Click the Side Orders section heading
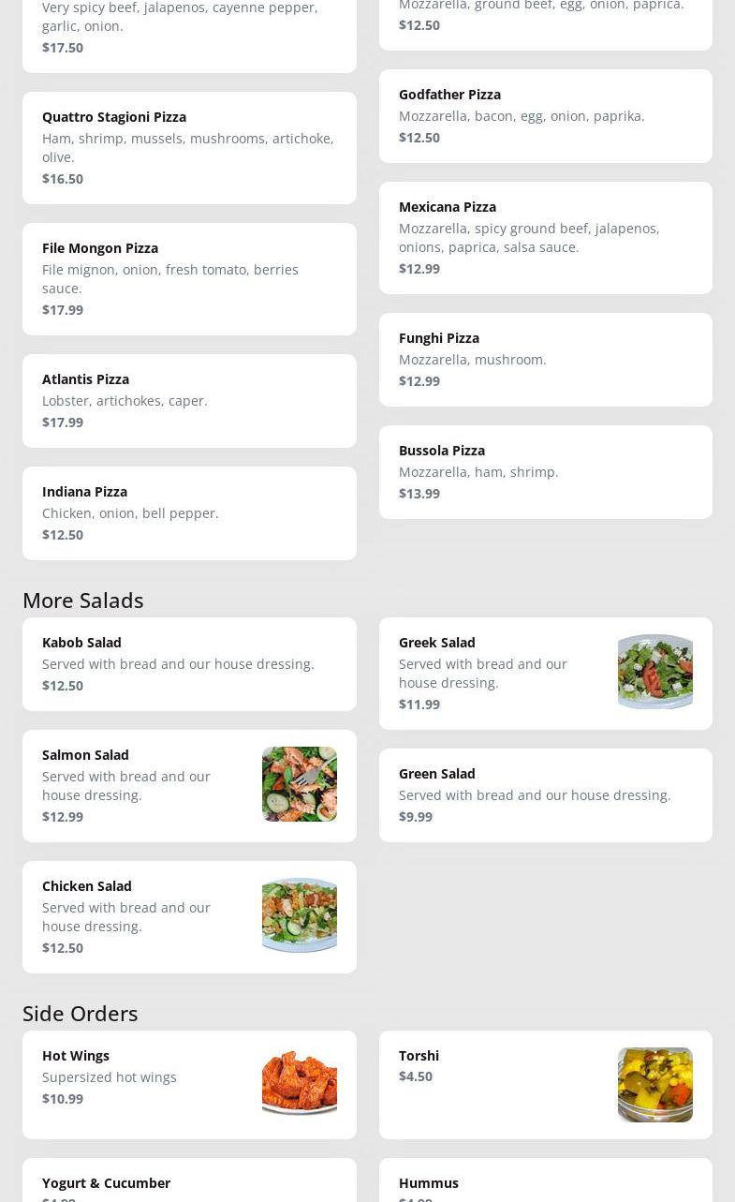Image resolution: width=735 pixels, height=1202 pixels. click(81, 1014)
